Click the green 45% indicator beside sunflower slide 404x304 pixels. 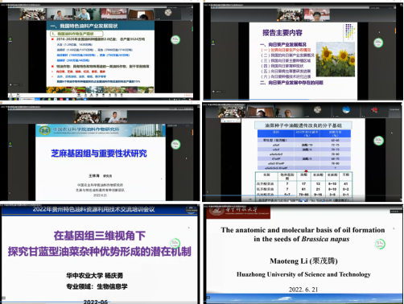click(378, 43)
